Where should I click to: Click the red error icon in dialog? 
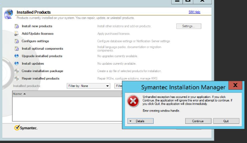click(x=133, y=101)
